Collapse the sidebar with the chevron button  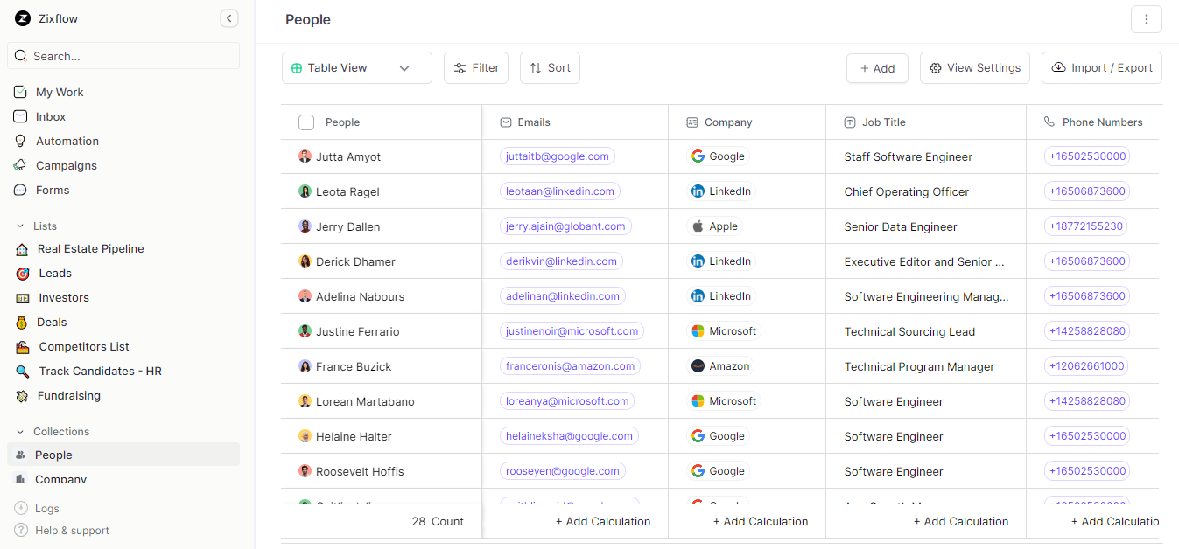click(x=228, y=17)
